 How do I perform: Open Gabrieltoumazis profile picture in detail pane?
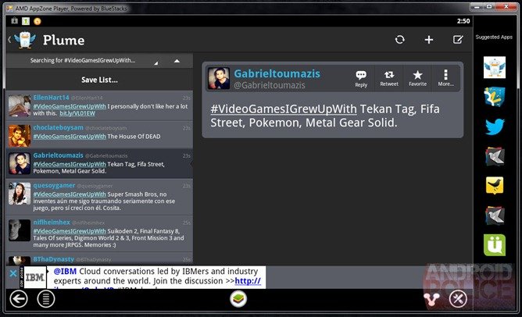tap(219, 79)
